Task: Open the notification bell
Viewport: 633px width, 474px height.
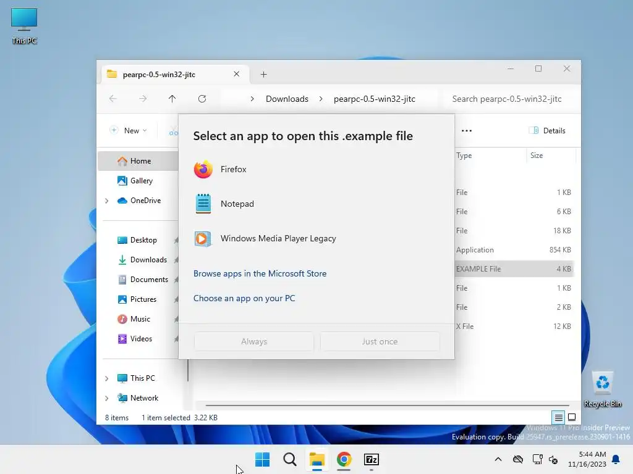Action: [x=616, y=459]
